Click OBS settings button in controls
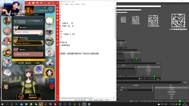Screen dimensions: 189x106 click(171, 96)
